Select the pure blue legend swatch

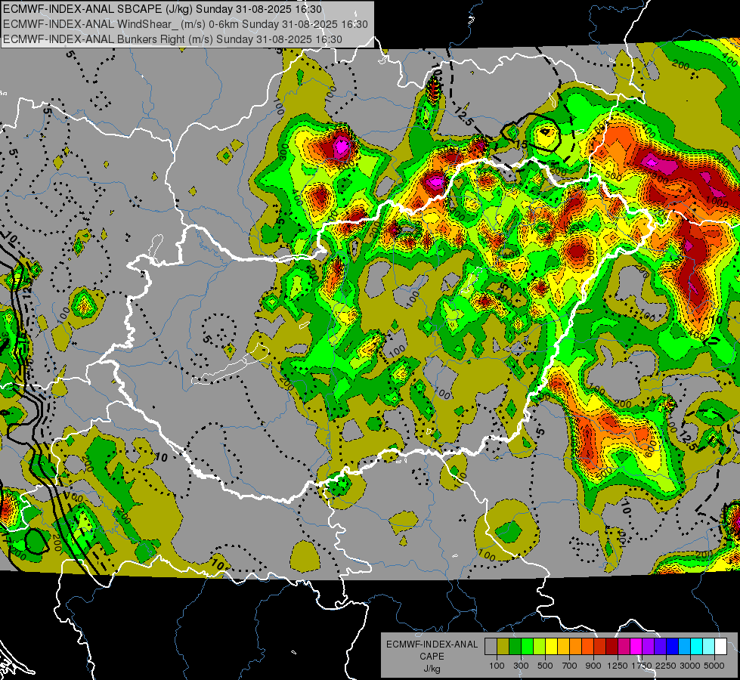[x=672, y=647]
